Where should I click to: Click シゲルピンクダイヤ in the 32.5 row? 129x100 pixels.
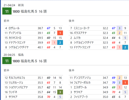coord(84,43)
